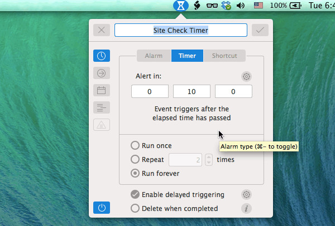335x226 pixels.
Task: Click the Alert in field showing 10
Action: 192,91
